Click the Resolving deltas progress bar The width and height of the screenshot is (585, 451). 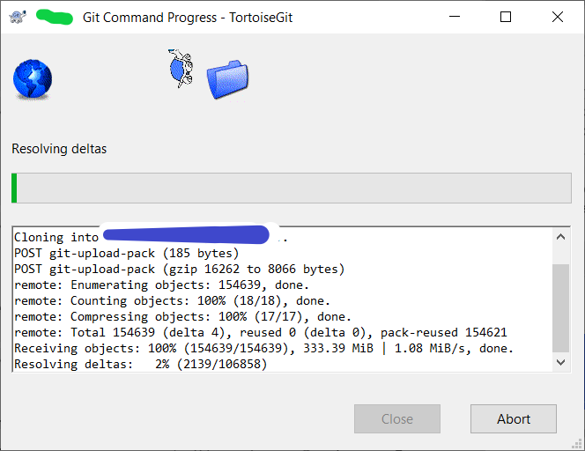coord(292,188)
